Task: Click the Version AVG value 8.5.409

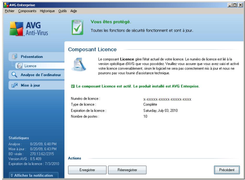Action: [x=36, y=159]
